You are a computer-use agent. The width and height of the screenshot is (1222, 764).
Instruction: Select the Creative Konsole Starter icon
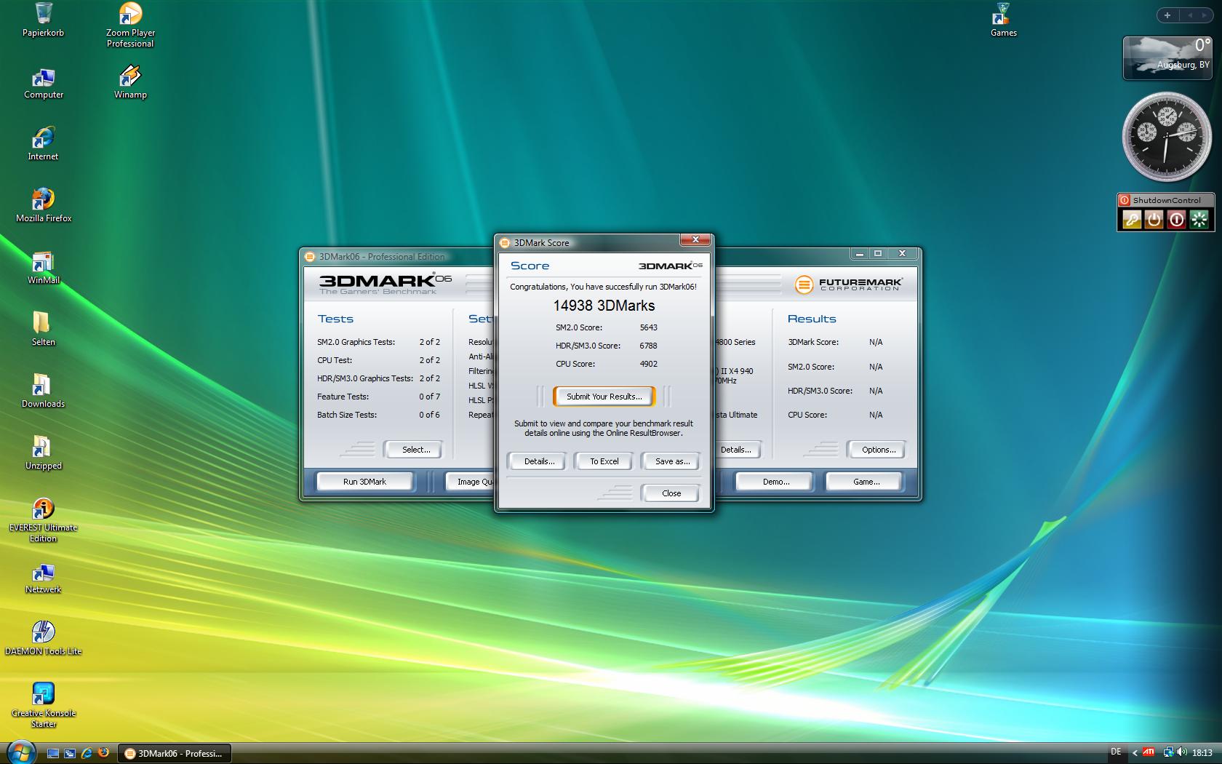pyautogui.click(x=43, y=705)
